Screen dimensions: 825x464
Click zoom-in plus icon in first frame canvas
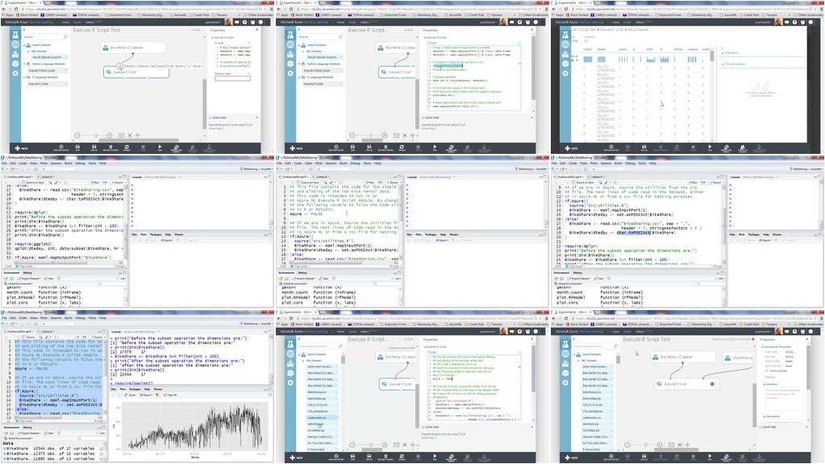pyautogui.click(x=110, y=135)
